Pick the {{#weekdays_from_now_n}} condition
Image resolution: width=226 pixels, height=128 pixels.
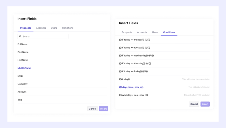(164, 95)
